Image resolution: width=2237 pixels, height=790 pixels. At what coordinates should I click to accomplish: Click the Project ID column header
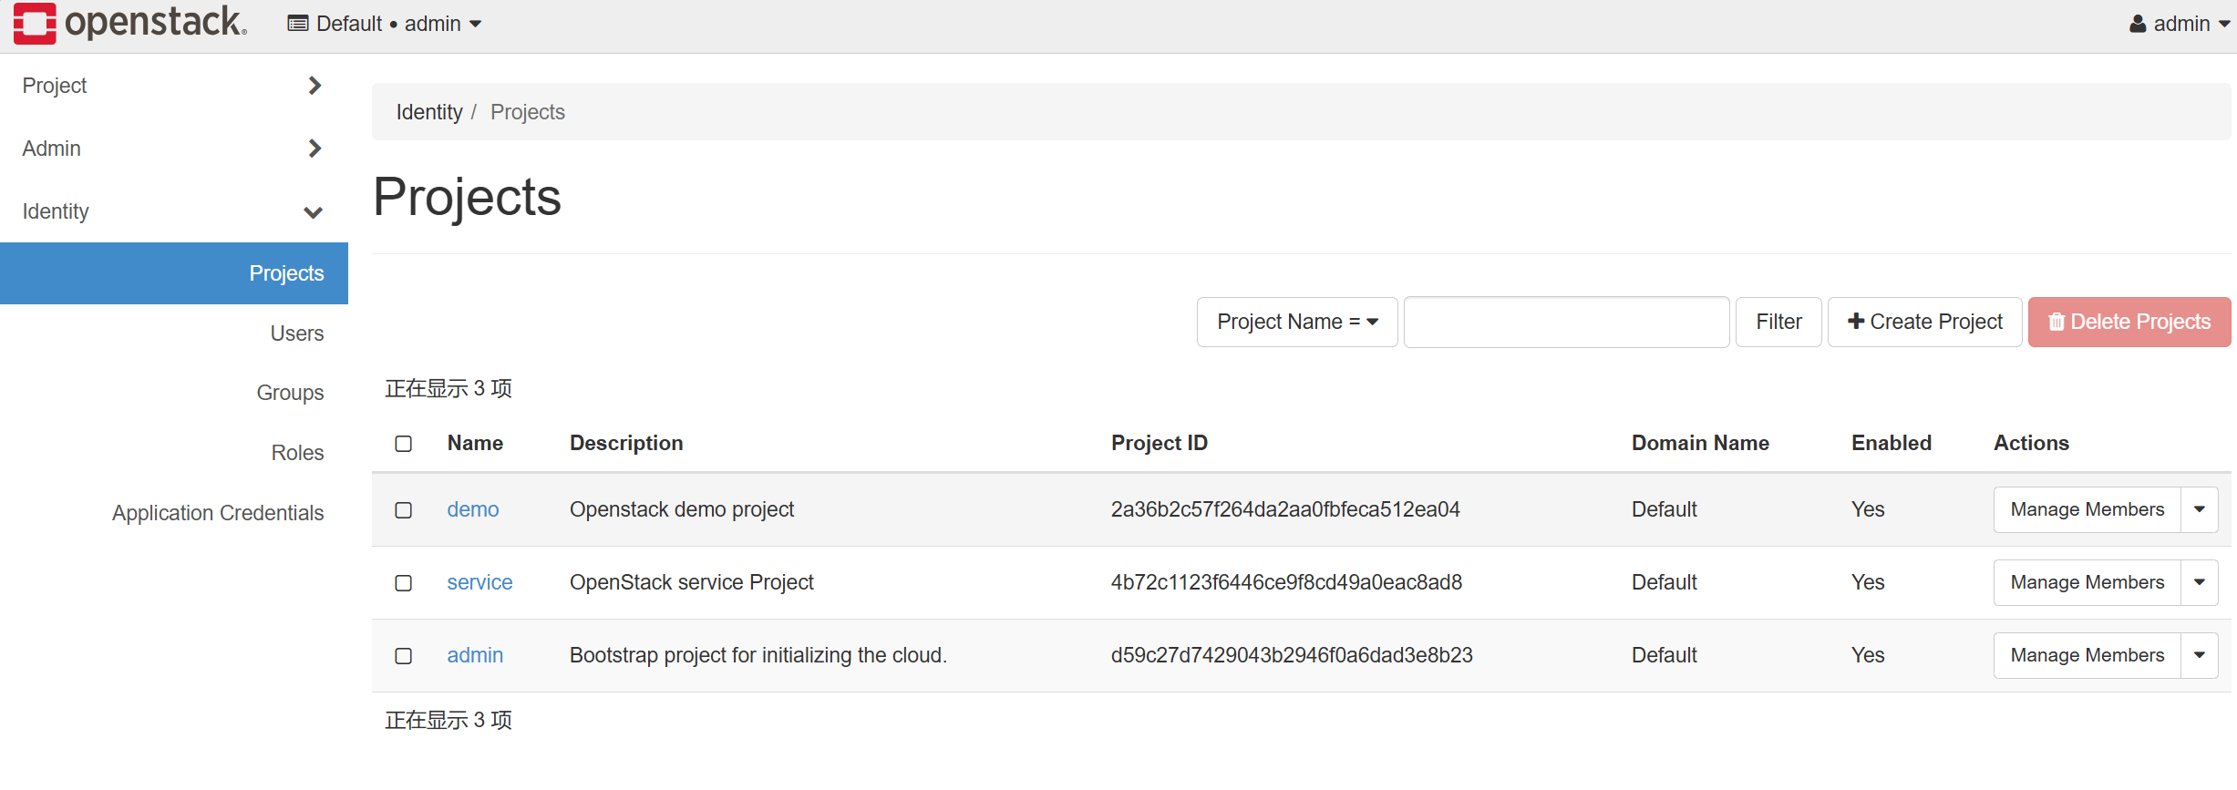(1159, 443)
